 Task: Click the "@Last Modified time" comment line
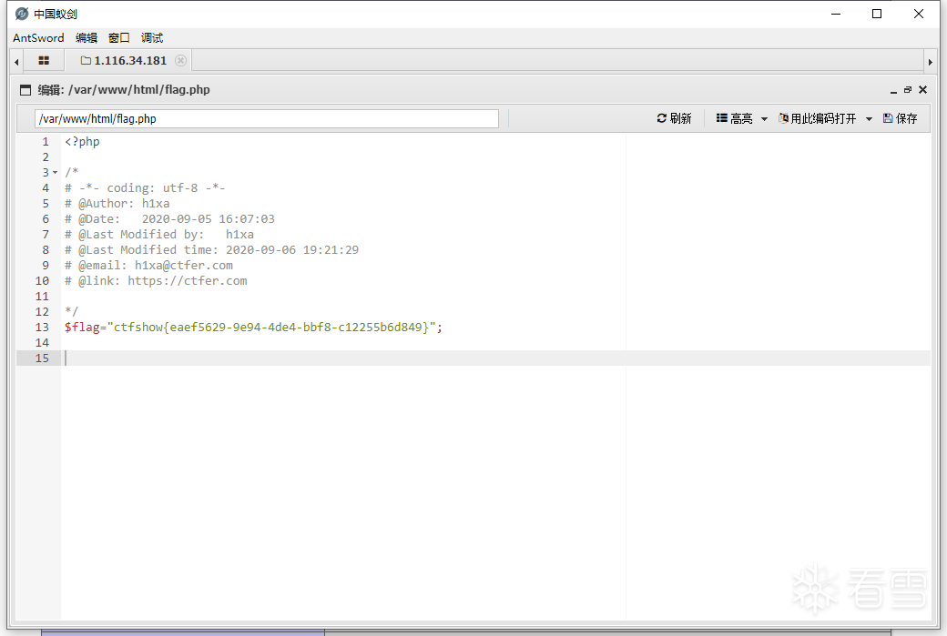click(211, 250)
